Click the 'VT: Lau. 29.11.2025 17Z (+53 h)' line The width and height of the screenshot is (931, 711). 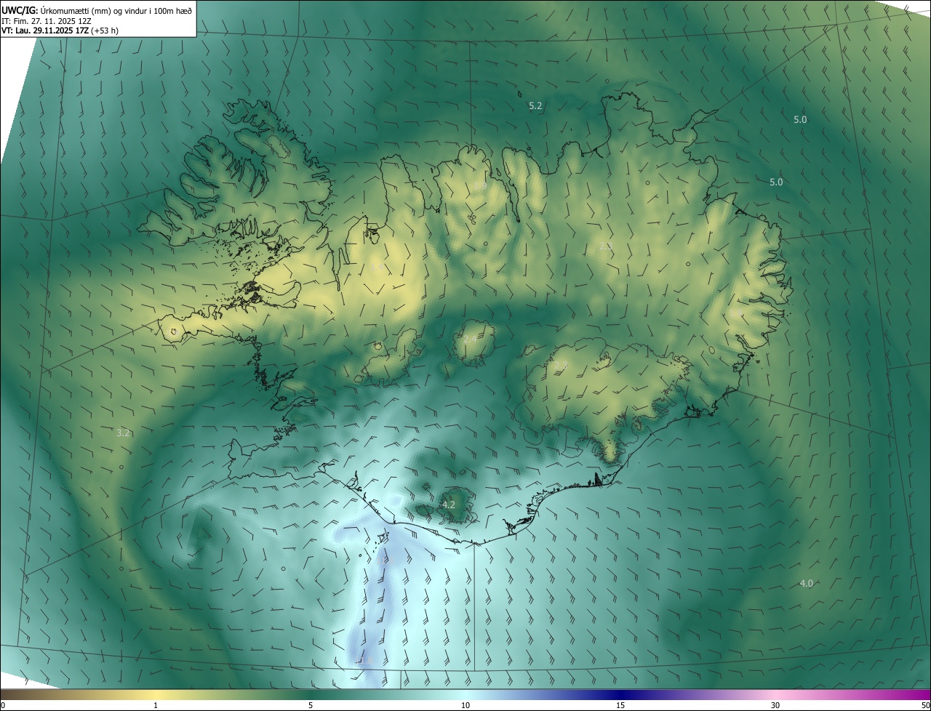point(60,31)
